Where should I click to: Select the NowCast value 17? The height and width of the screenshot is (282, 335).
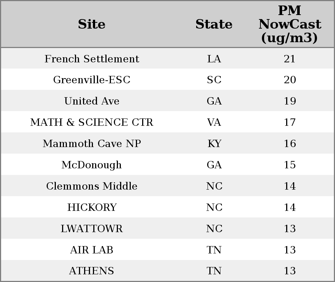pyautogui.click(x=290, y=122)
